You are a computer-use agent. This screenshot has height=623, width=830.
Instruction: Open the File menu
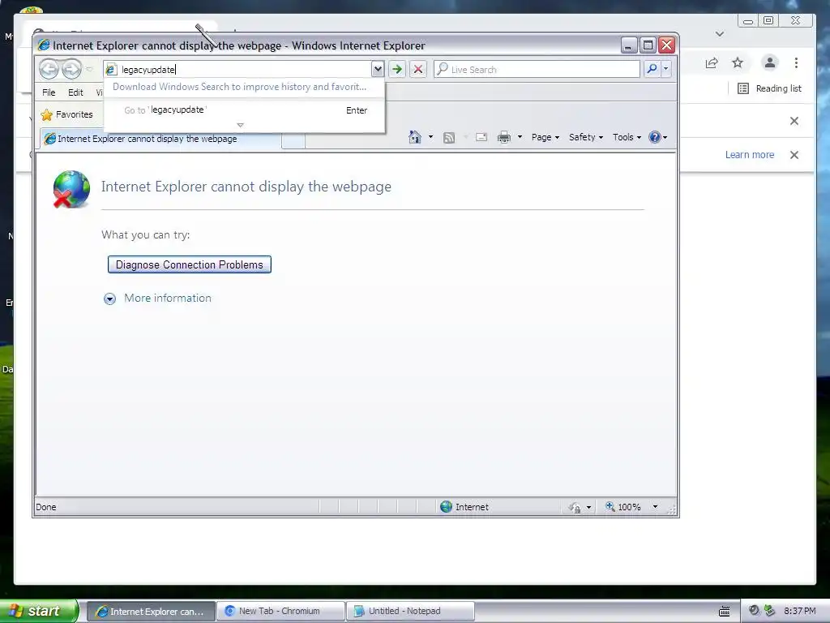(x=49, y=92)
